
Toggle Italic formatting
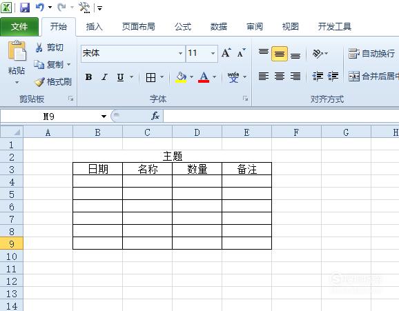coord(104,77)
